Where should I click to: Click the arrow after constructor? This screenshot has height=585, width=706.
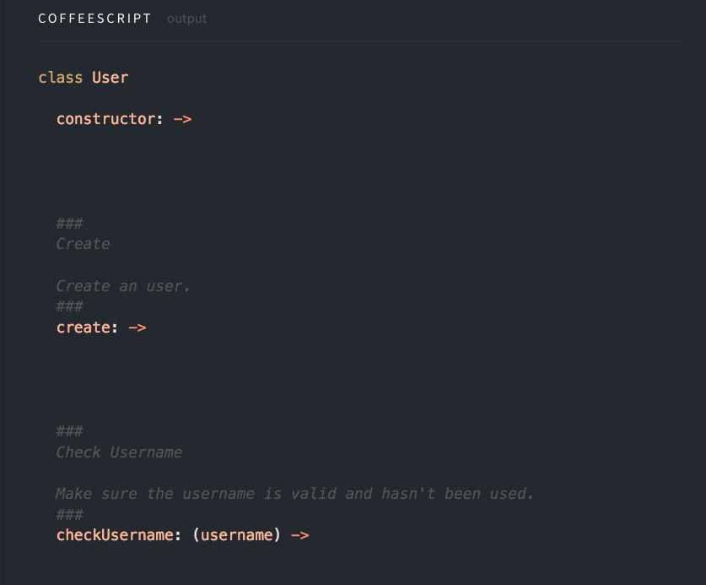pyautogui.click(x=182, y=119)
